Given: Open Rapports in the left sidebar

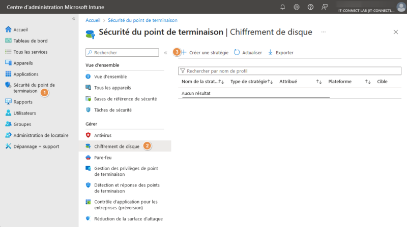Looking at the screenshot, I should pos(23,102).
